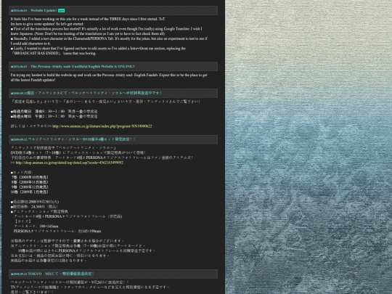Click the volume 10 (January 2009 release) line
Image resolution: width=392 pixels, height=294 pixels.
click(30, 192)
